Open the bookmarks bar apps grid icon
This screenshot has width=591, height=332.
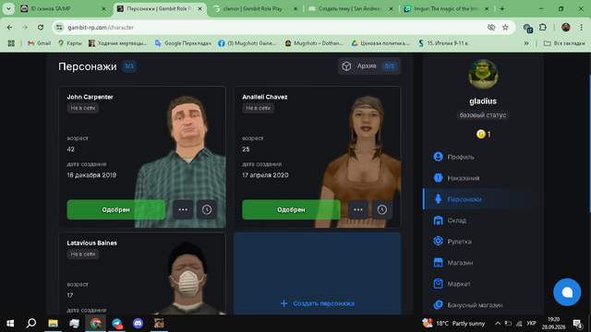[11, 43]
